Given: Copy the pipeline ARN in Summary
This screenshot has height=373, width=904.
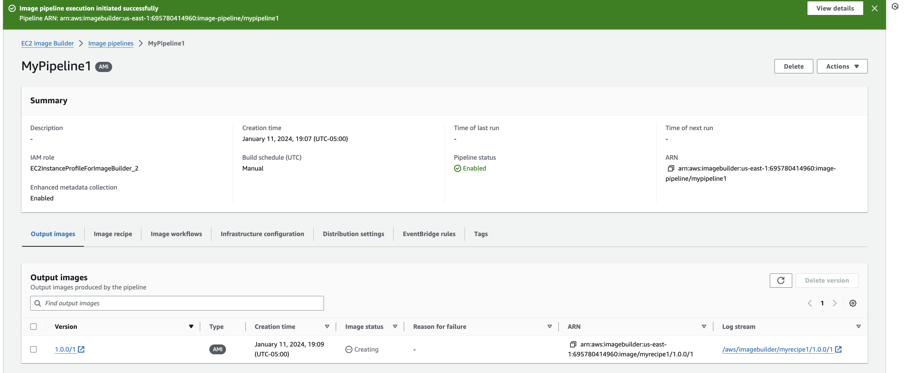Looking at the screenshot, I should [671, 168].
